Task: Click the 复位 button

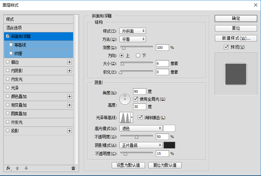Action: [x=236, y=28]
